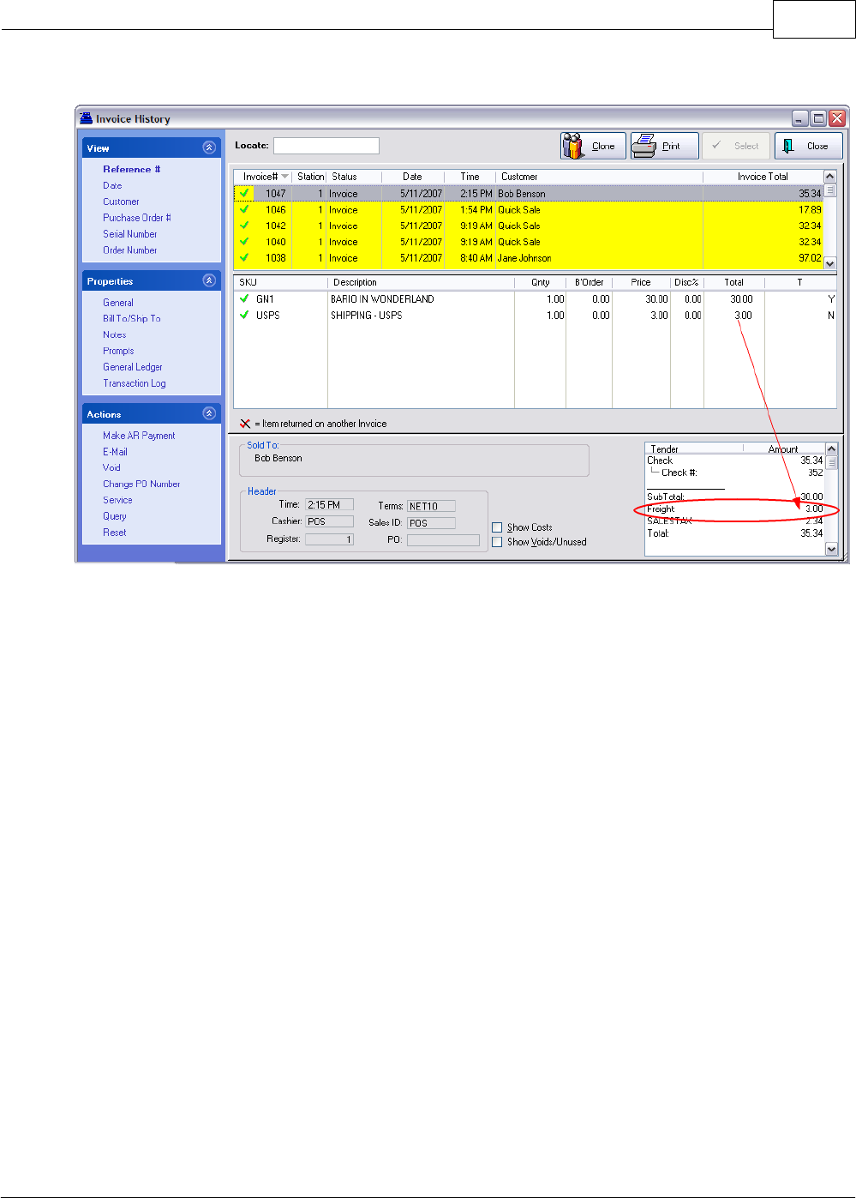Click the Invoice Total column header

[763, 177]
